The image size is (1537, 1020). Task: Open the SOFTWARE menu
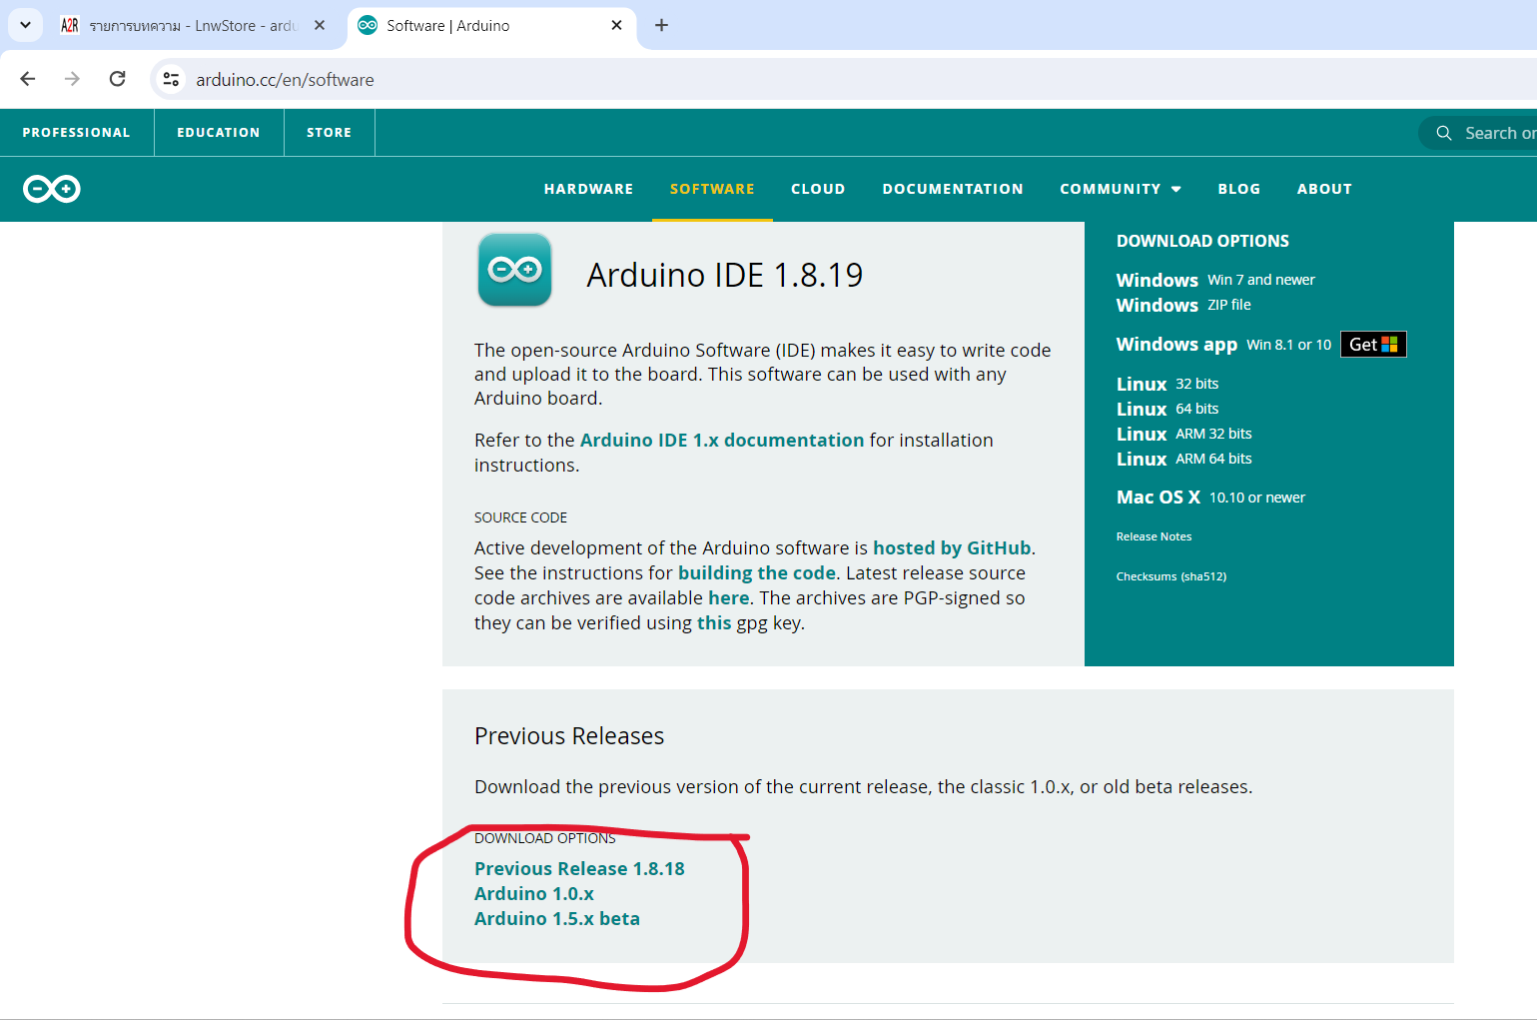click(x=712, y=189)
